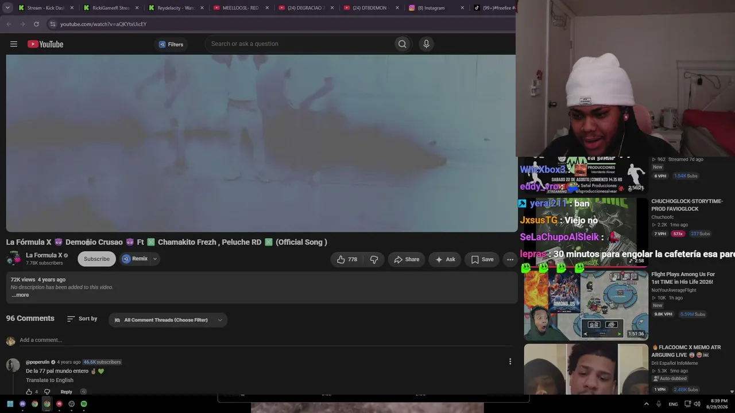The image size is (735, 413).
Task: Like the @poperulin comment
Action: click(29, 392)
